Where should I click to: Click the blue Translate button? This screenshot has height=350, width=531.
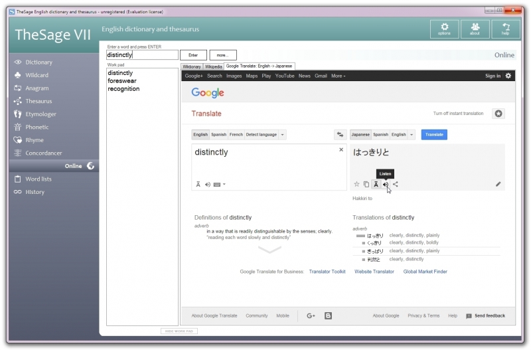point(434,135)
